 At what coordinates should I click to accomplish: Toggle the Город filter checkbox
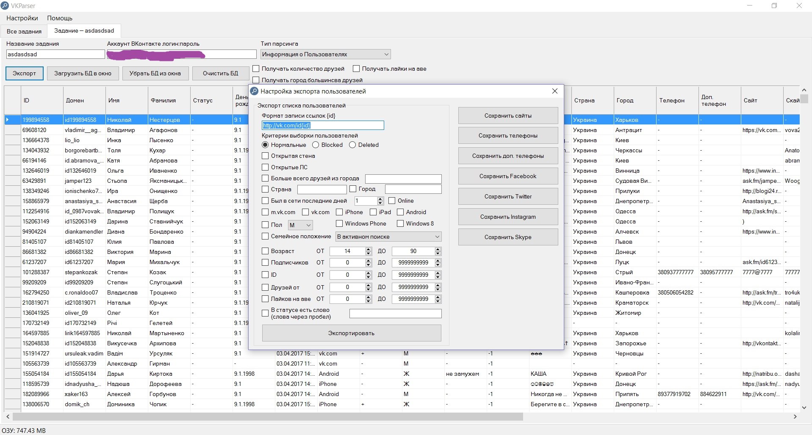(x=353, y=189)
